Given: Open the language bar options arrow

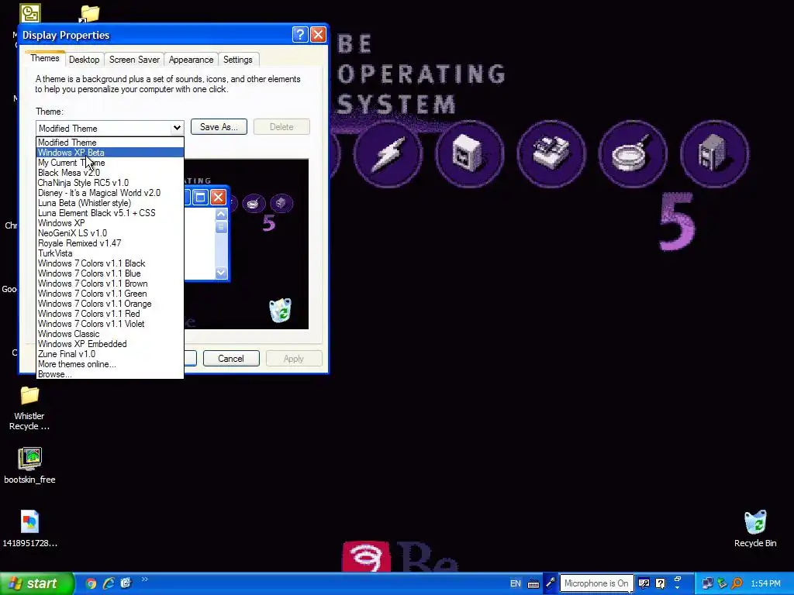Looking at the screenshot, I should 678,587.
